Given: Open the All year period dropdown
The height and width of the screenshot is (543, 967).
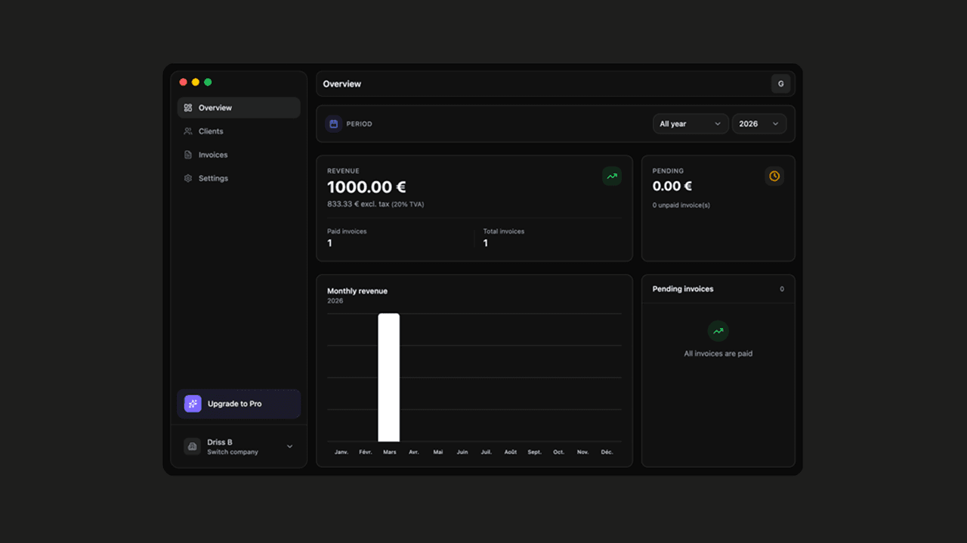Looking at the screenshot, I should point(690,124).
